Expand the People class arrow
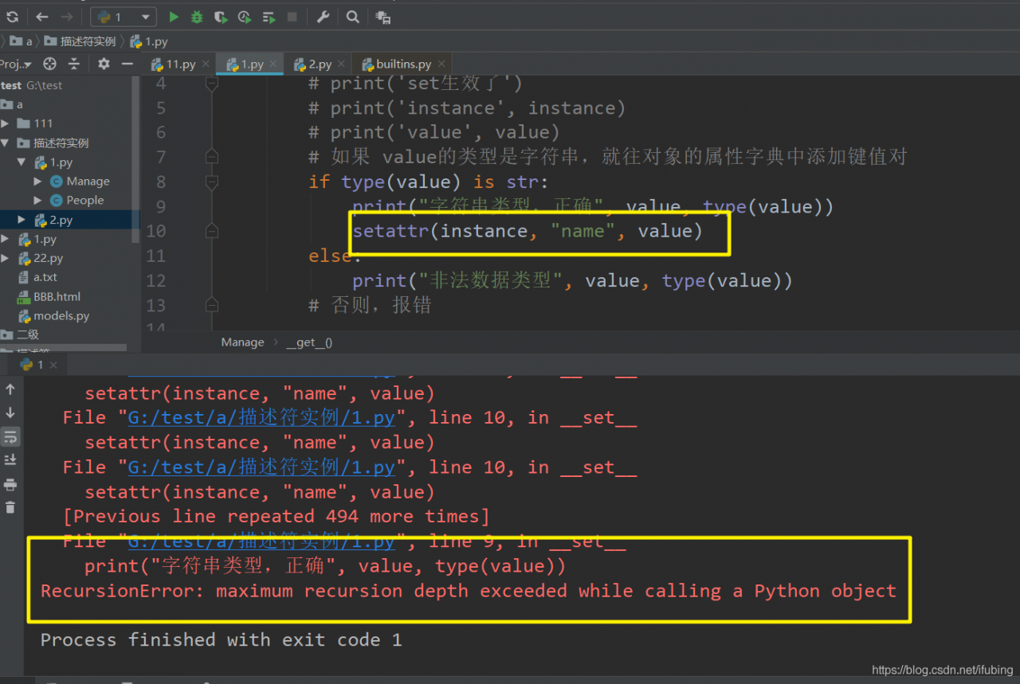The width and height of the screenshot is (1020, 684). (38, 201)
